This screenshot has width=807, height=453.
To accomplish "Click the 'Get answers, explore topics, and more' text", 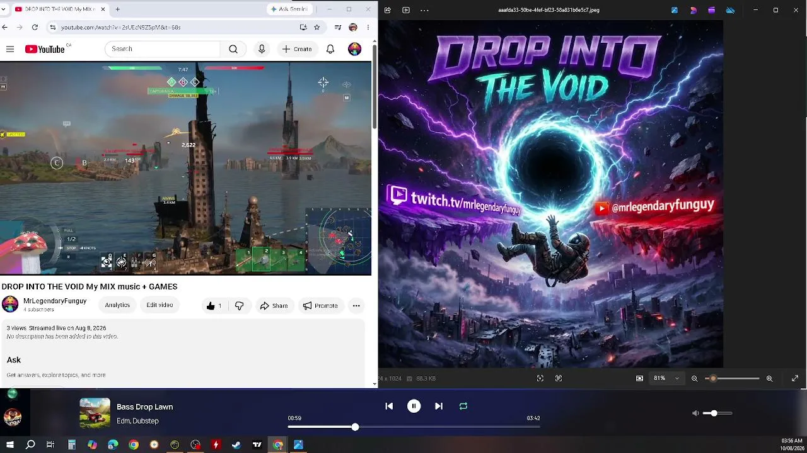I will (56, 375).
